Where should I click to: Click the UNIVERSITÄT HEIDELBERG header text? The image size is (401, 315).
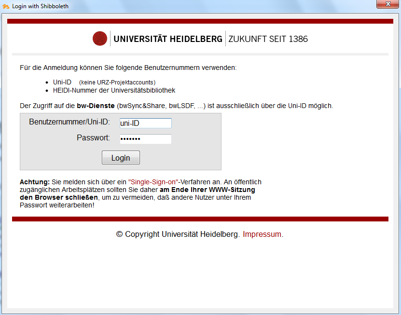[x=168, y=39]
